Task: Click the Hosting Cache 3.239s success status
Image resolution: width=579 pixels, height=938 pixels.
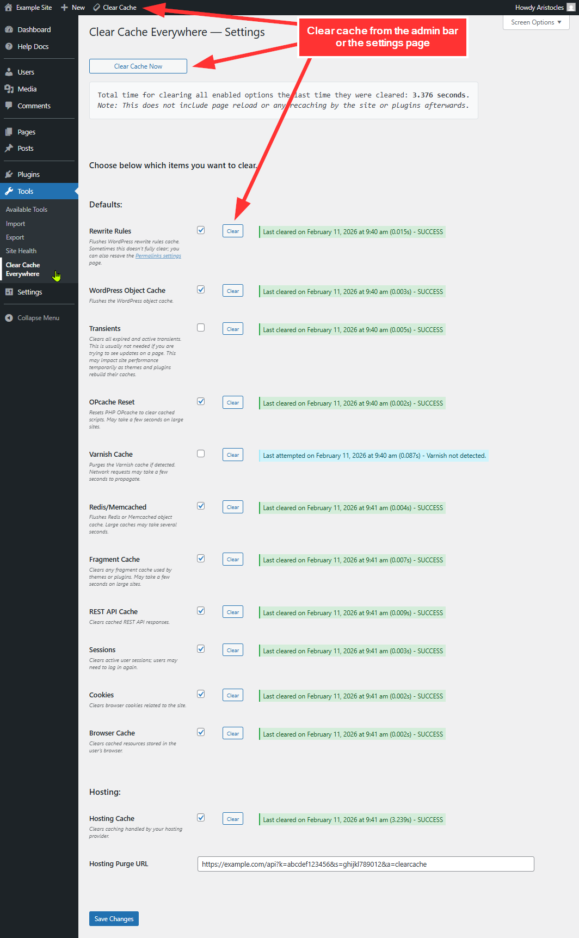Action: pyautogui.click(x=353, y=819)
